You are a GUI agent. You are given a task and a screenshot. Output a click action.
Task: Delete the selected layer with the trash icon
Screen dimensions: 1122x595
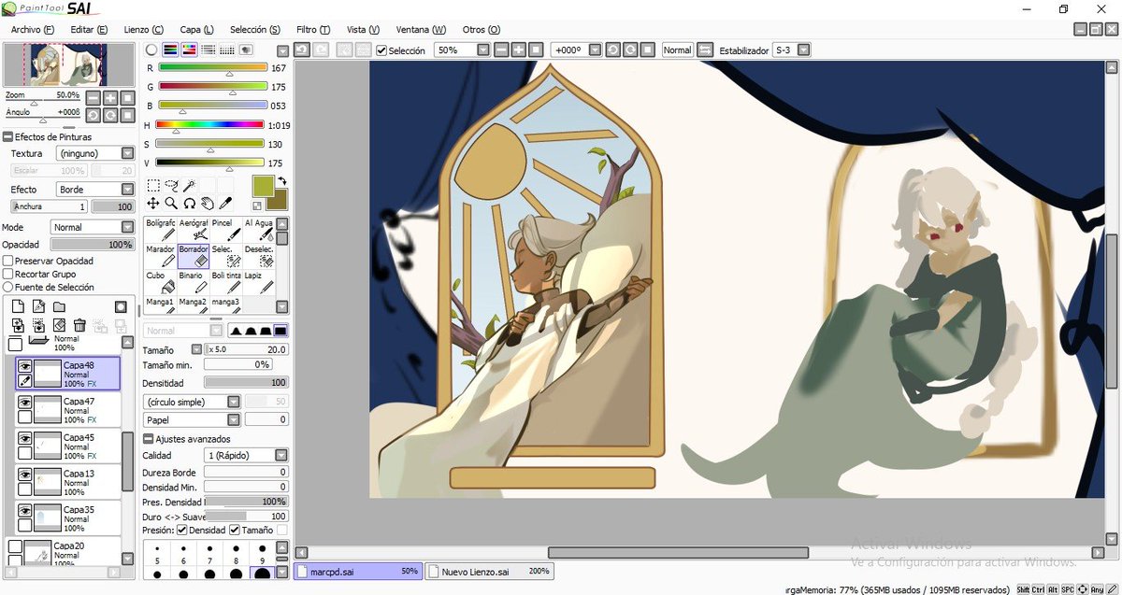click(79, 325)
